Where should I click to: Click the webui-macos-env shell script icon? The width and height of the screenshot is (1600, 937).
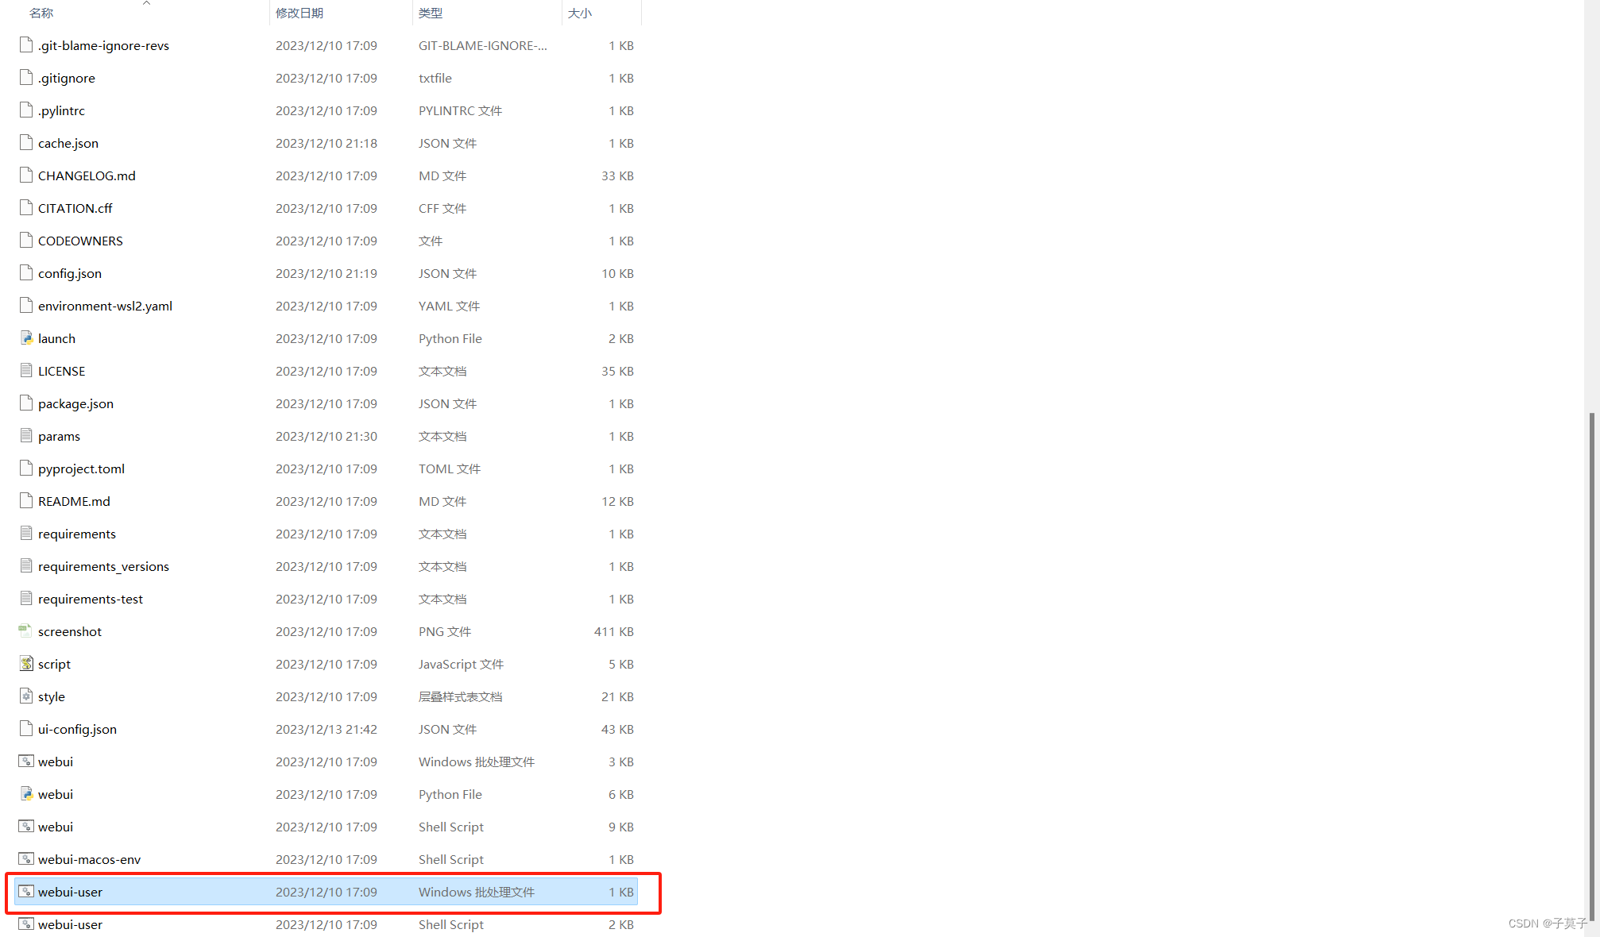tap(26, 859)
